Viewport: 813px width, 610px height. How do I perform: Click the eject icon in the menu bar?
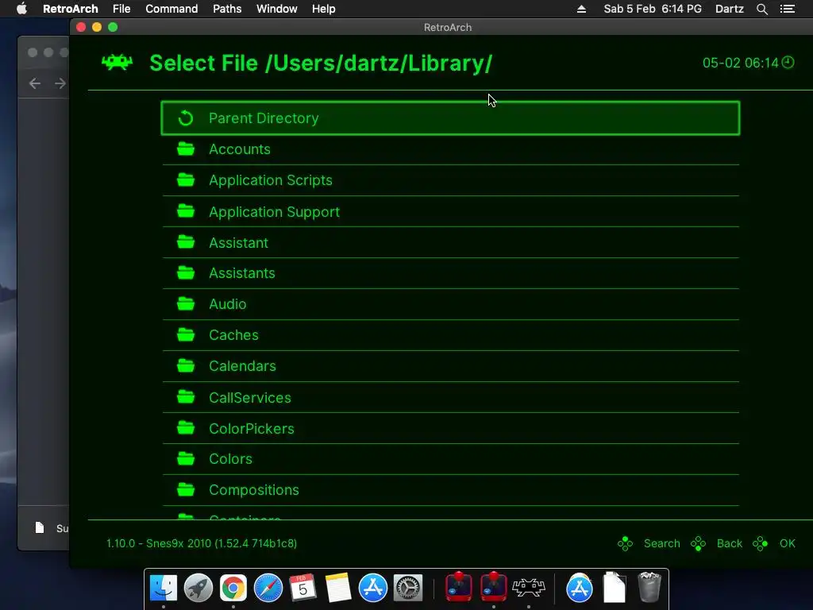(x=582, y=9)
